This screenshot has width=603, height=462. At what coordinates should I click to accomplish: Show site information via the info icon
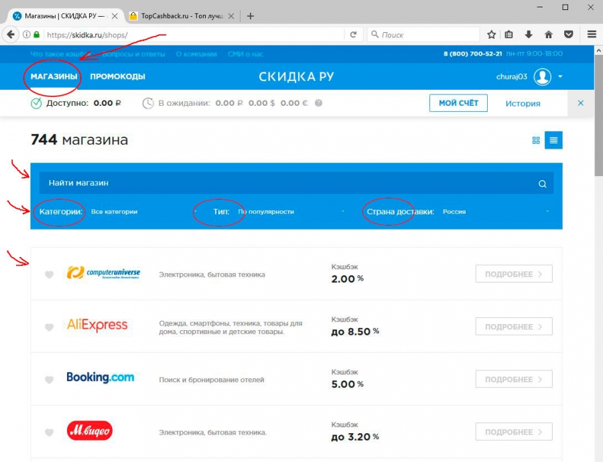point(27,35)
